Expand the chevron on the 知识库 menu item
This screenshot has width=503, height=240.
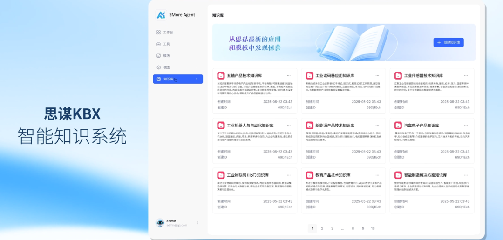[x=197, y=79]
